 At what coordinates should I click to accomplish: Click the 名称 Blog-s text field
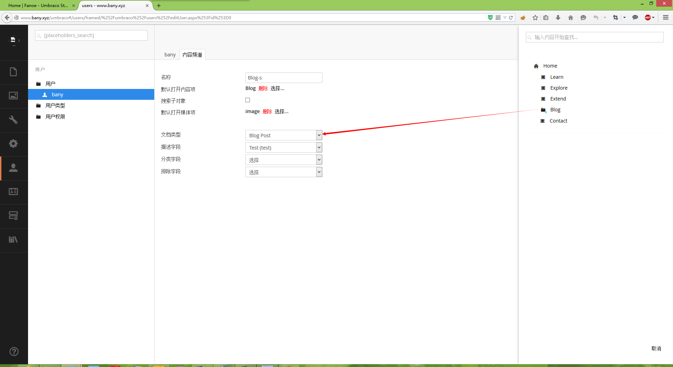[284, 78]
